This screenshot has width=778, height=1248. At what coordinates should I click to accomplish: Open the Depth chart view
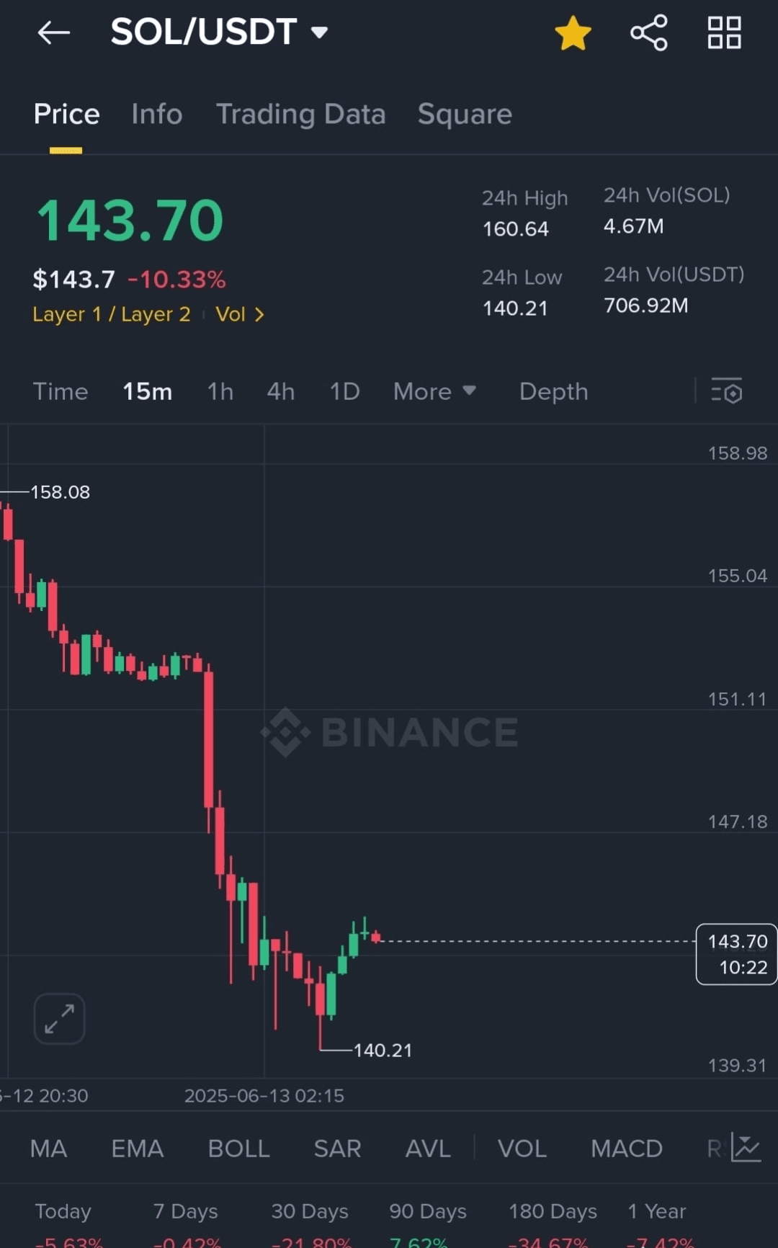pos(553,391)
